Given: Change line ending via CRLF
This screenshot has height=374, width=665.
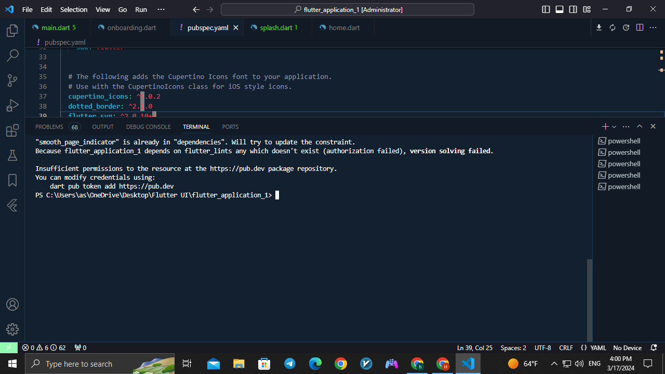Looking at the screenshot, I should tap(566, 348).
